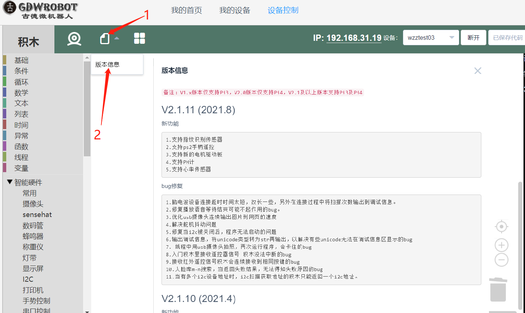Open 称重仪 hardware category
The image size is (525, 313).
click(x=33, y=247)
